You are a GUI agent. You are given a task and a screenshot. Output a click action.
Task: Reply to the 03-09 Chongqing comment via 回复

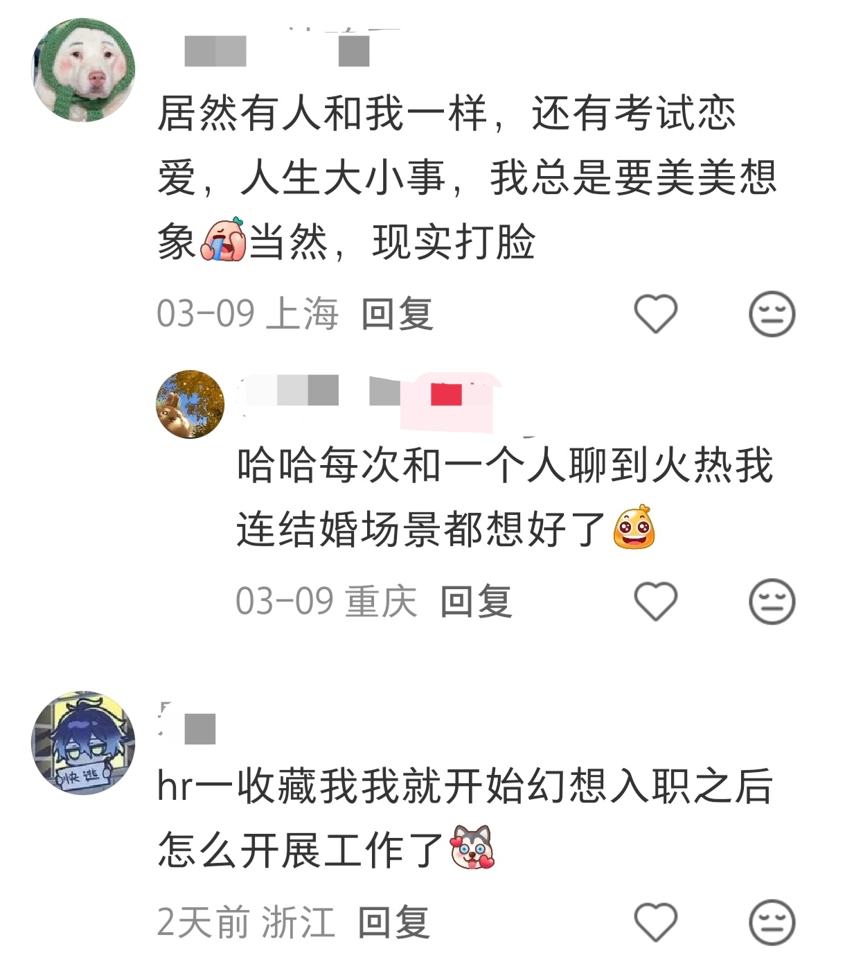477,601
